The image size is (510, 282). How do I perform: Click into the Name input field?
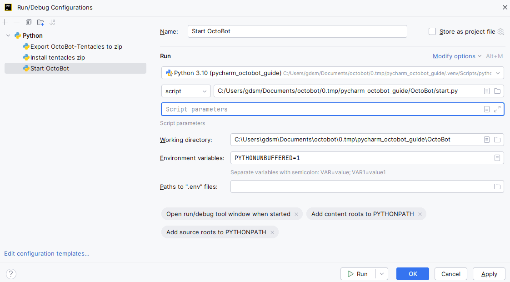tap(297, 31)
